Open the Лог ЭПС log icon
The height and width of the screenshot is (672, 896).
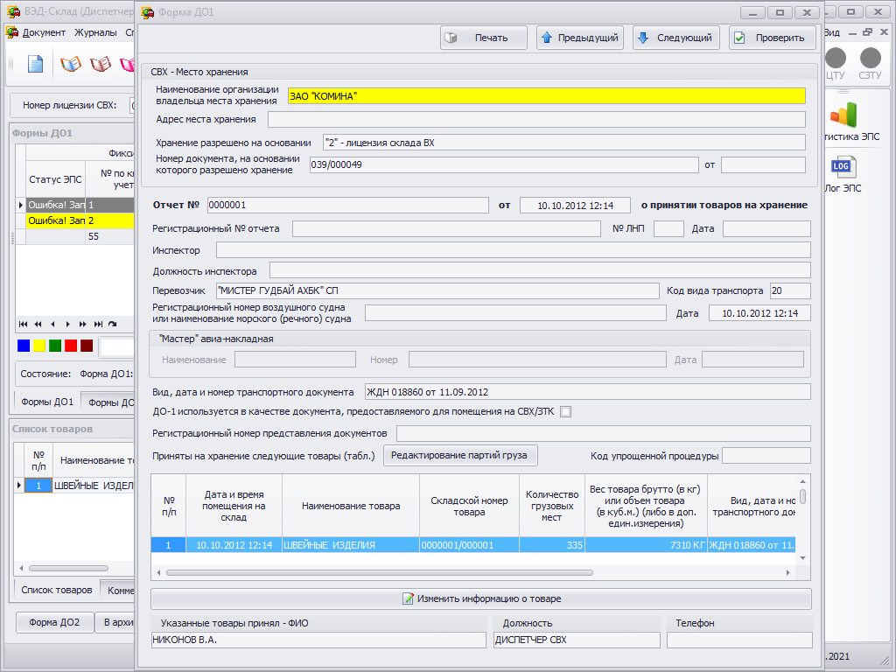841,167
